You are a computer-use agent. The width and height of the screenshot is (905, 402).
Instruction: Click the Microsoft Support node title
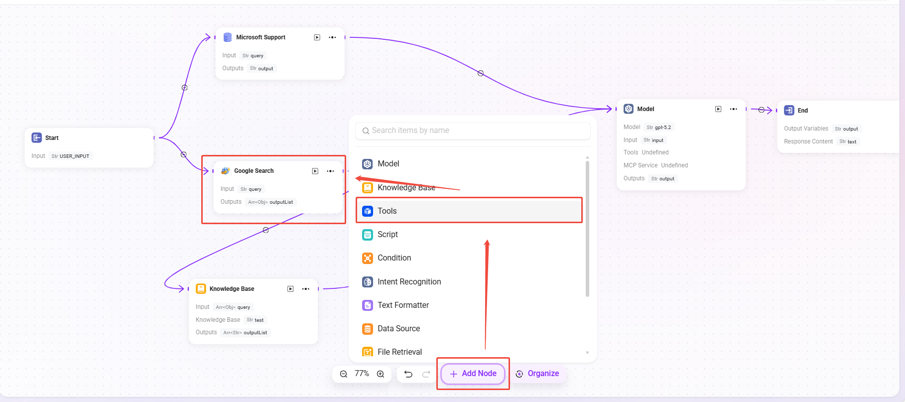pos(260,37)
